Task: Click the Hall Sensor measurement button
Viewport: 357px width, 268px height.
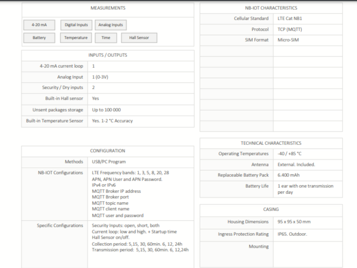Action: pyautogui.click(x=139, y=38)
